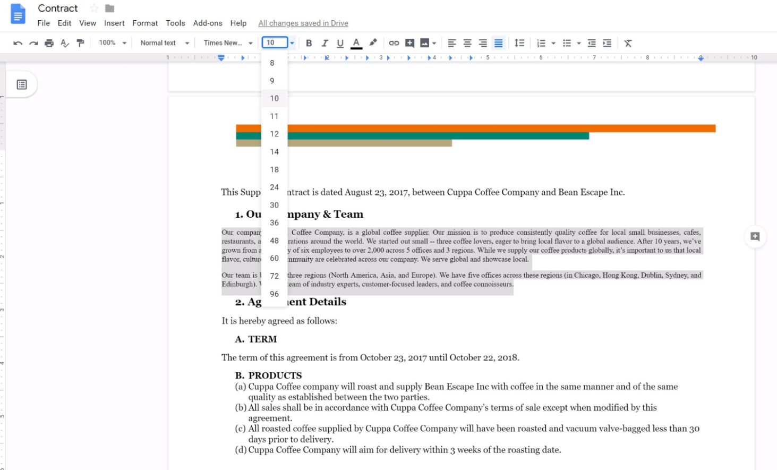Click the Redo arrow icon

pos(33,43)
